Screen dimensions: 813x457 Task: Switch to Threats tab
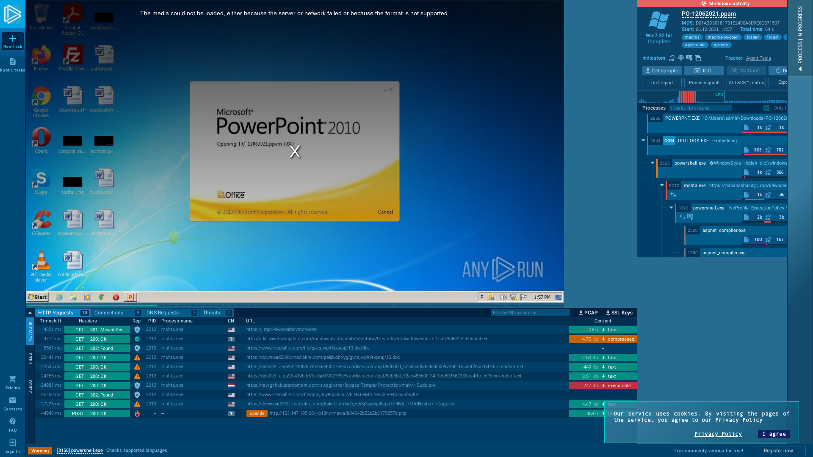pos(216,313)
